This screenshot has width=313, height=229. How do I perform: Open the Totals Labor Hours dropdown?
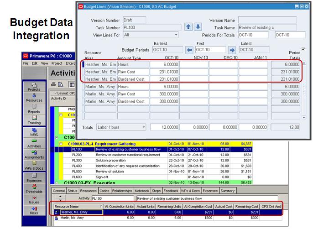tap(144, 127)
